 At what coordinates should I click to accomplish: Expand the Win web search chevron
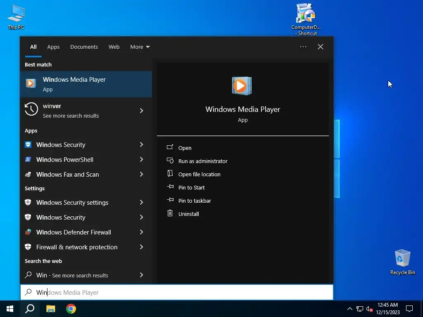click(141, 274)
